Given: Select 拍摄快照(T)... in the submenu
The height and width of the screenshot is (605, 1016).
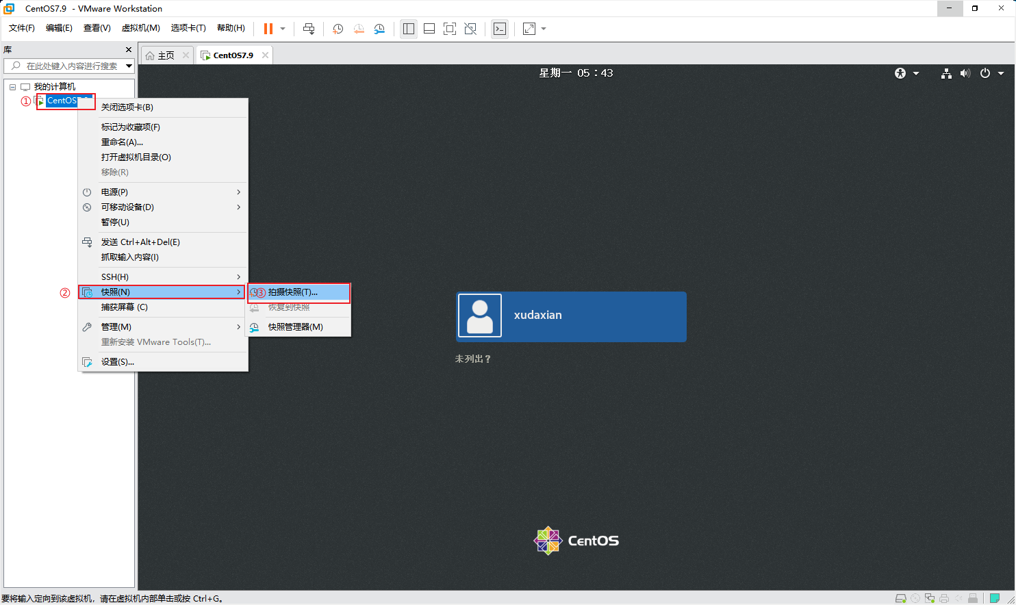Looking at the screenshot, I should click(299, 292).
